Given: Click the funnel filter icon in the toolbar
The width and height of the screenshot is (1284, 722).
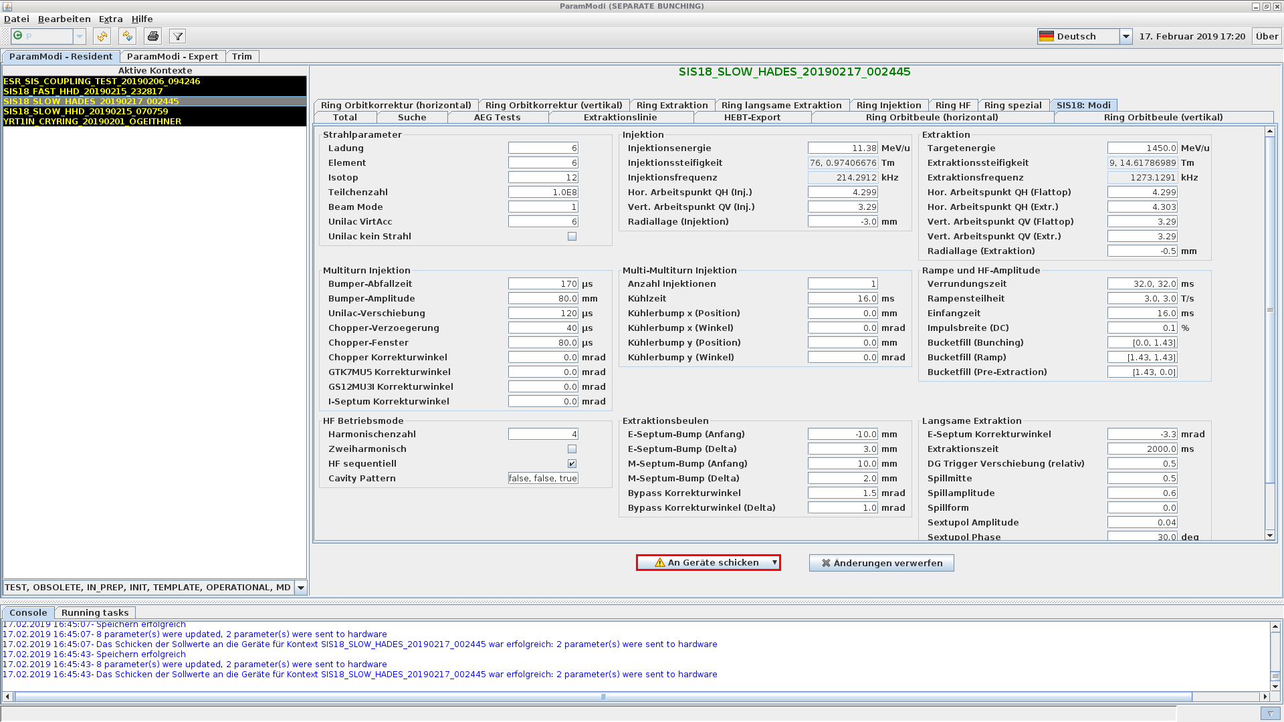Looking at the screenshot, I should 177,36.
